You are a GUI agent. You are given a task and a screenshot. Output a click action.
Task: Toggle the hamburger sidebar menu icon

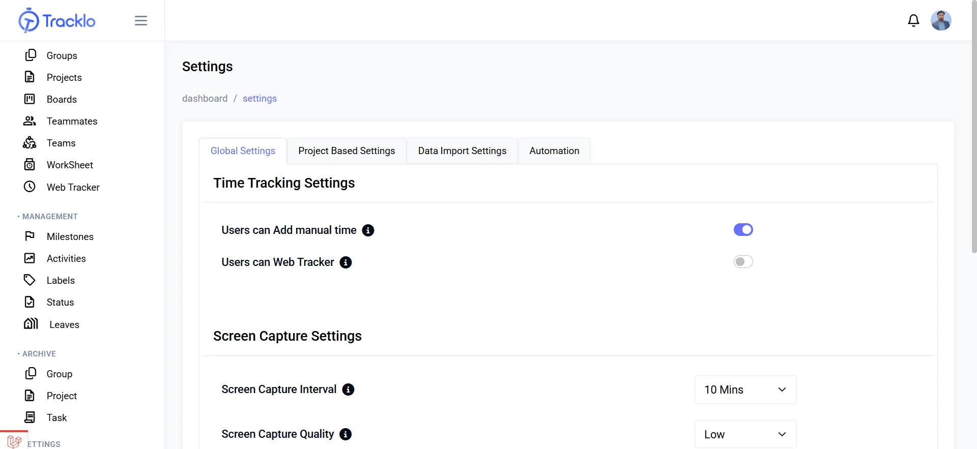click(x=141, y=20)
